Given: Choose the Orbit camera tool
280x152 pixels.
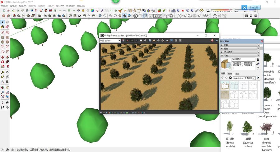Looking at the screenshot, I should coord(2,88).
